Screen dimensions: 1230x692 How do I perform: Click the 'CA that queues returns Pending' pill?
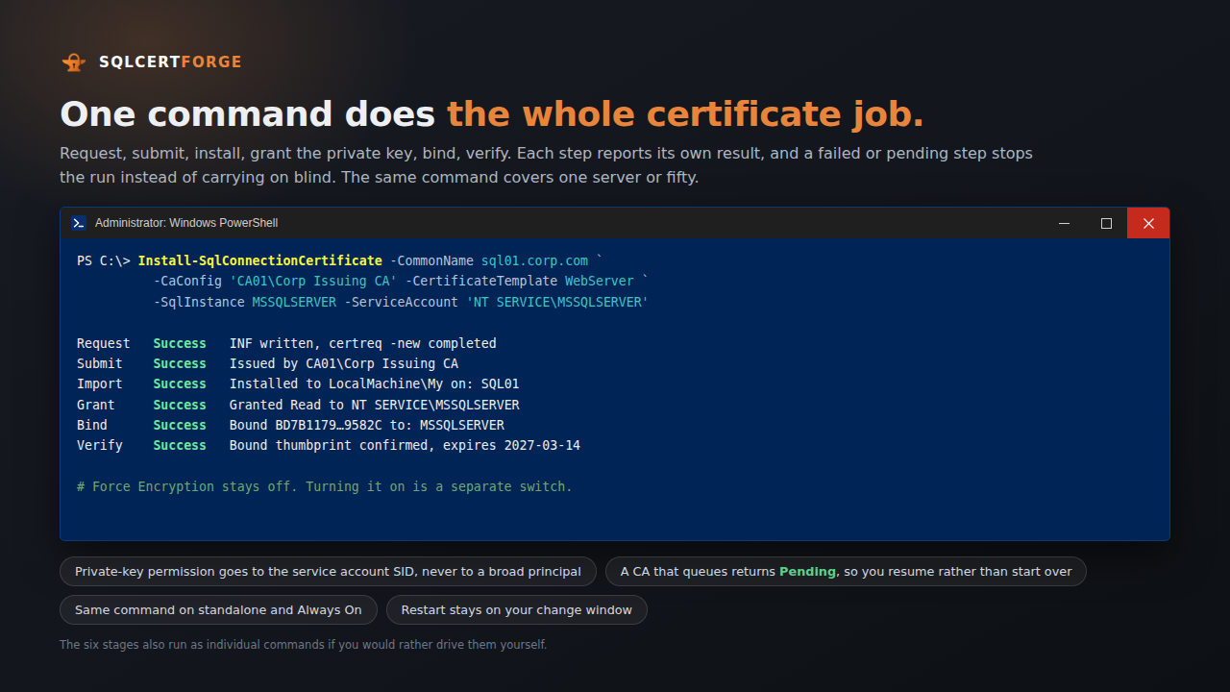(x=846, y=572)
